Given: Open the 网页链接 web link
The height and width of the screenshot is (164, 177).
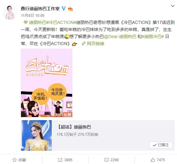Looking at the screenshot, I should pos(95,44).
